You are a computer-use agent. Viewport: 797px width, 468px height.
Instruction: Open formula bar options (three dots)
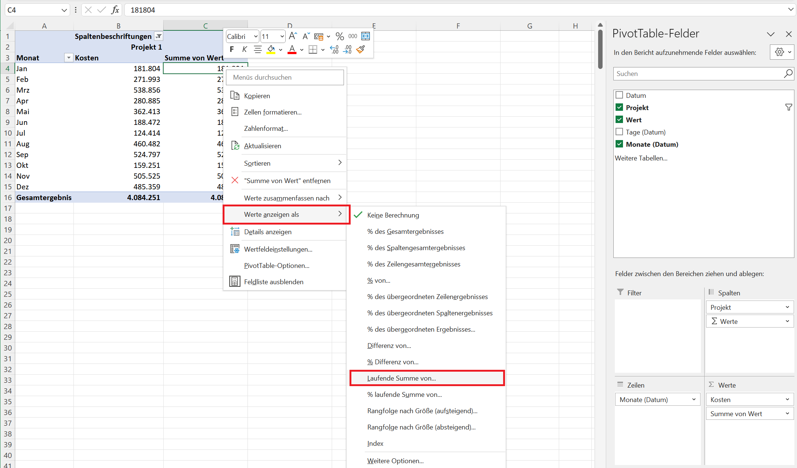click(x=76, y=10)
